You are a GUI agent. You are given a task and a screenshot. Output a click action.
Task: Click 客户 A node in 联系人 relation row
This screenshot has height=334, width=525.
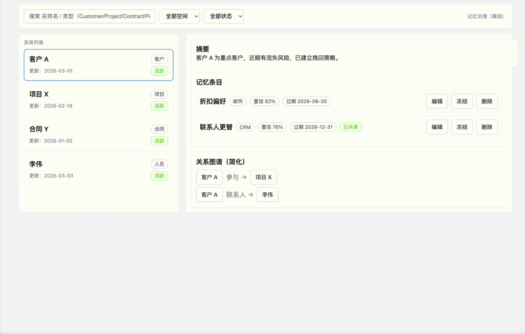point(209,195)
